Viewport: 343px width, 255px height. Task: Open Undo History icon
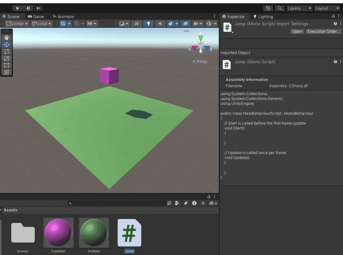coord(268,8)
